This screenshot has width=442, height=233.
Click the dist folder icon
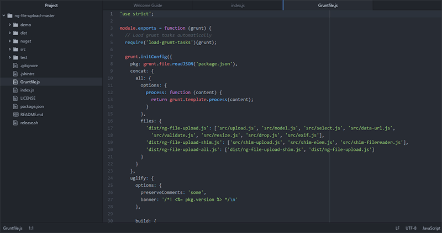(x=16, y=33)
